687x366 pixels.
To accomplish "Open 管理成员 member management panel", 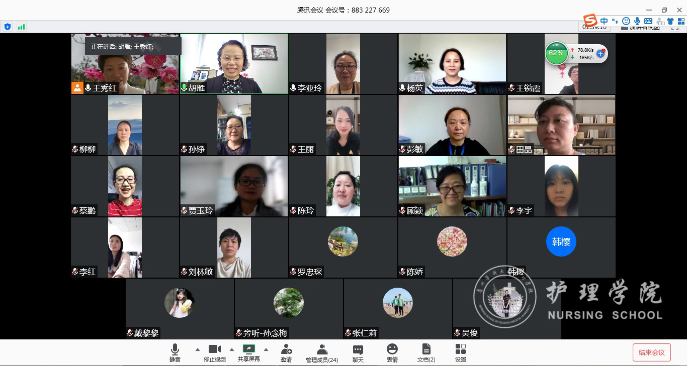I will click(x=322, y=352).
